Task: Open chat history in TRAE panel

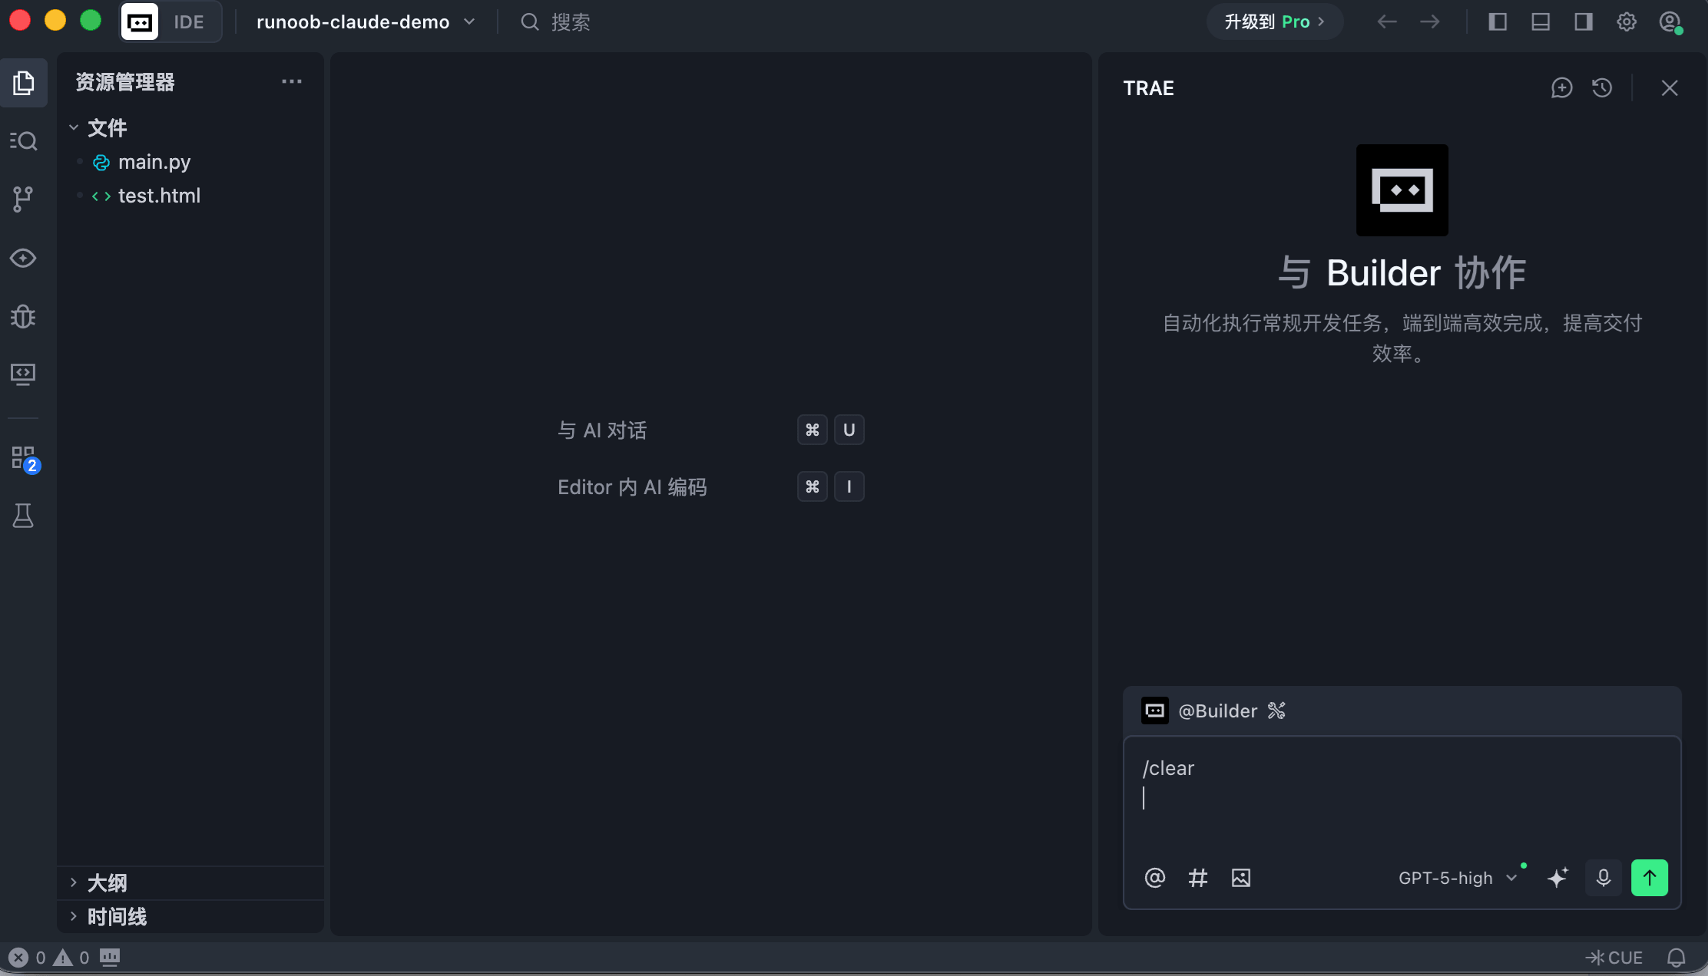Action: tap(1602, 88)
